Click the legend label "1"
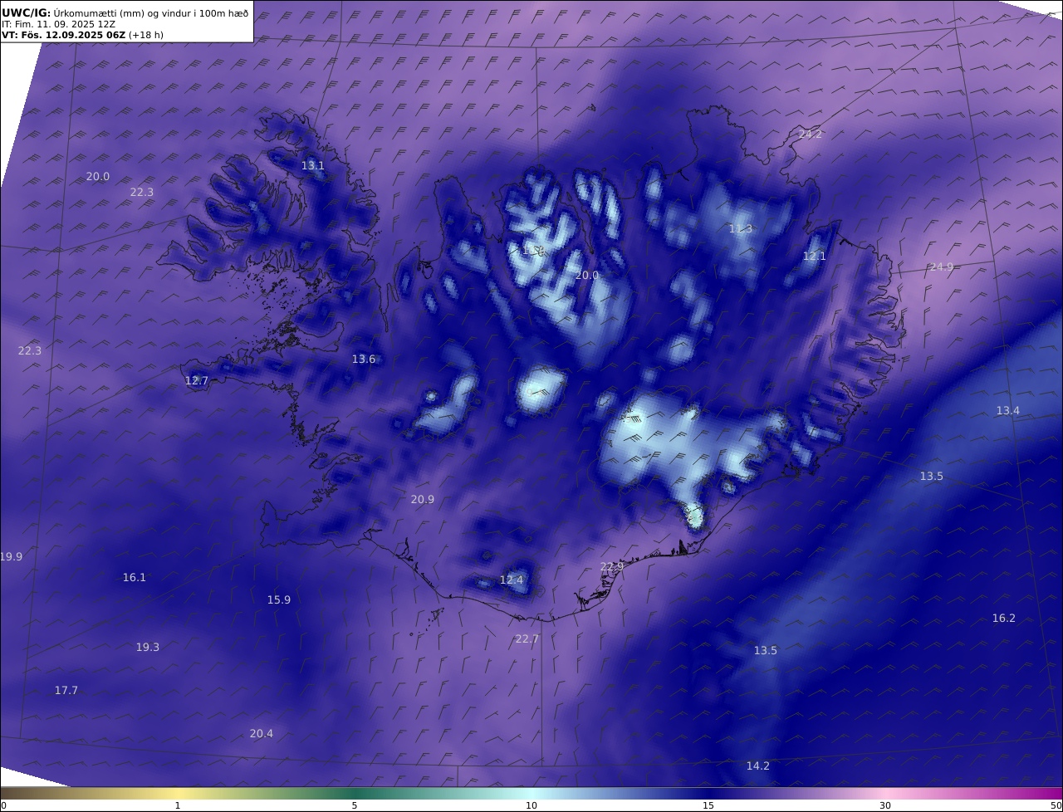 click(178, 805)
